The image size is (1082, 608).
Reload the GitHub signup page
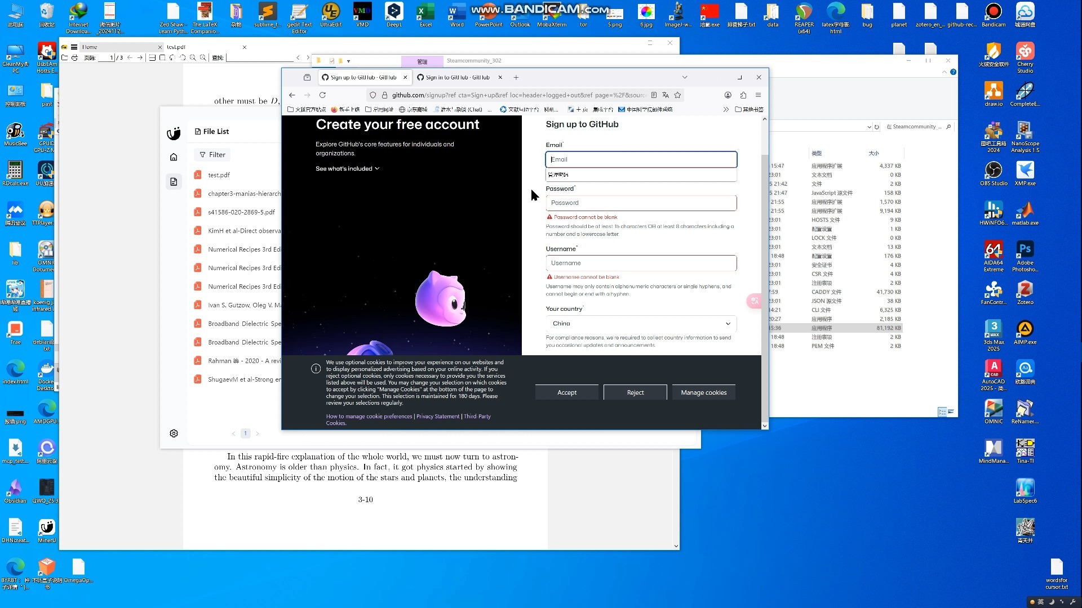tap(322, 95)
